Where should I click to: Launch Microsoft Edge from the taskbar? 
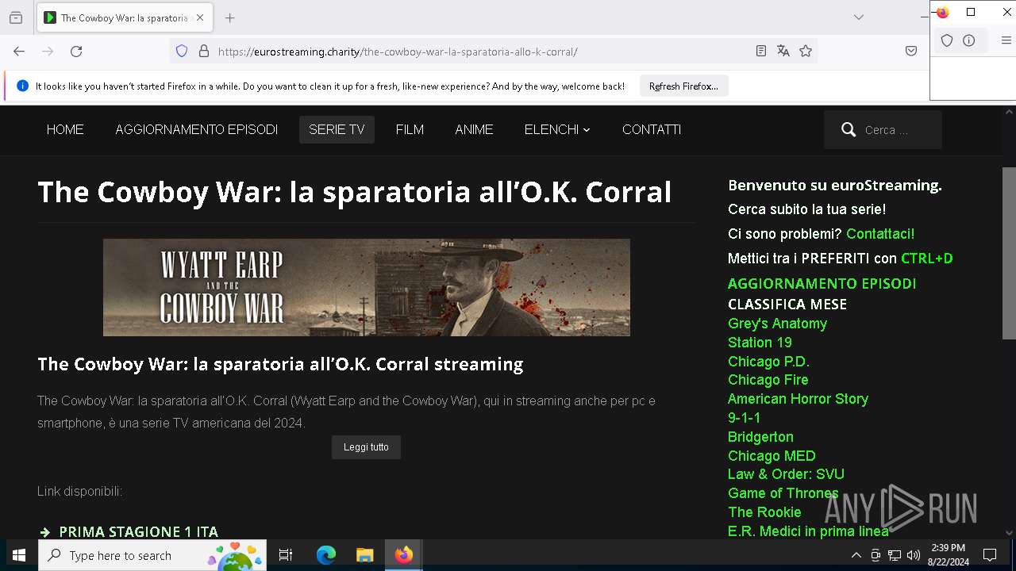[x=326, y=555]
